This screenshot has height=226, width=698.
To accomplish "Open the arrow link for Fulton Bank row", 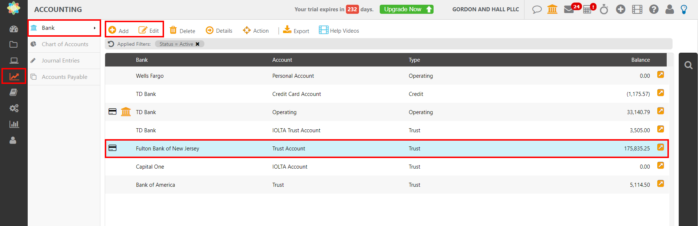I will (661, 147).
